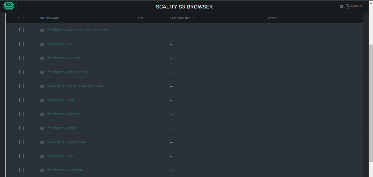This screenshot has width=373, height=177.
Task: Open feedname=Malware folder link
Action: point(64,58)
